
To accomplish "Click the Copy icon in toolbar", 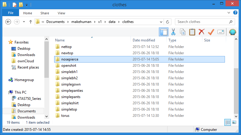I will tap(183, 32).
